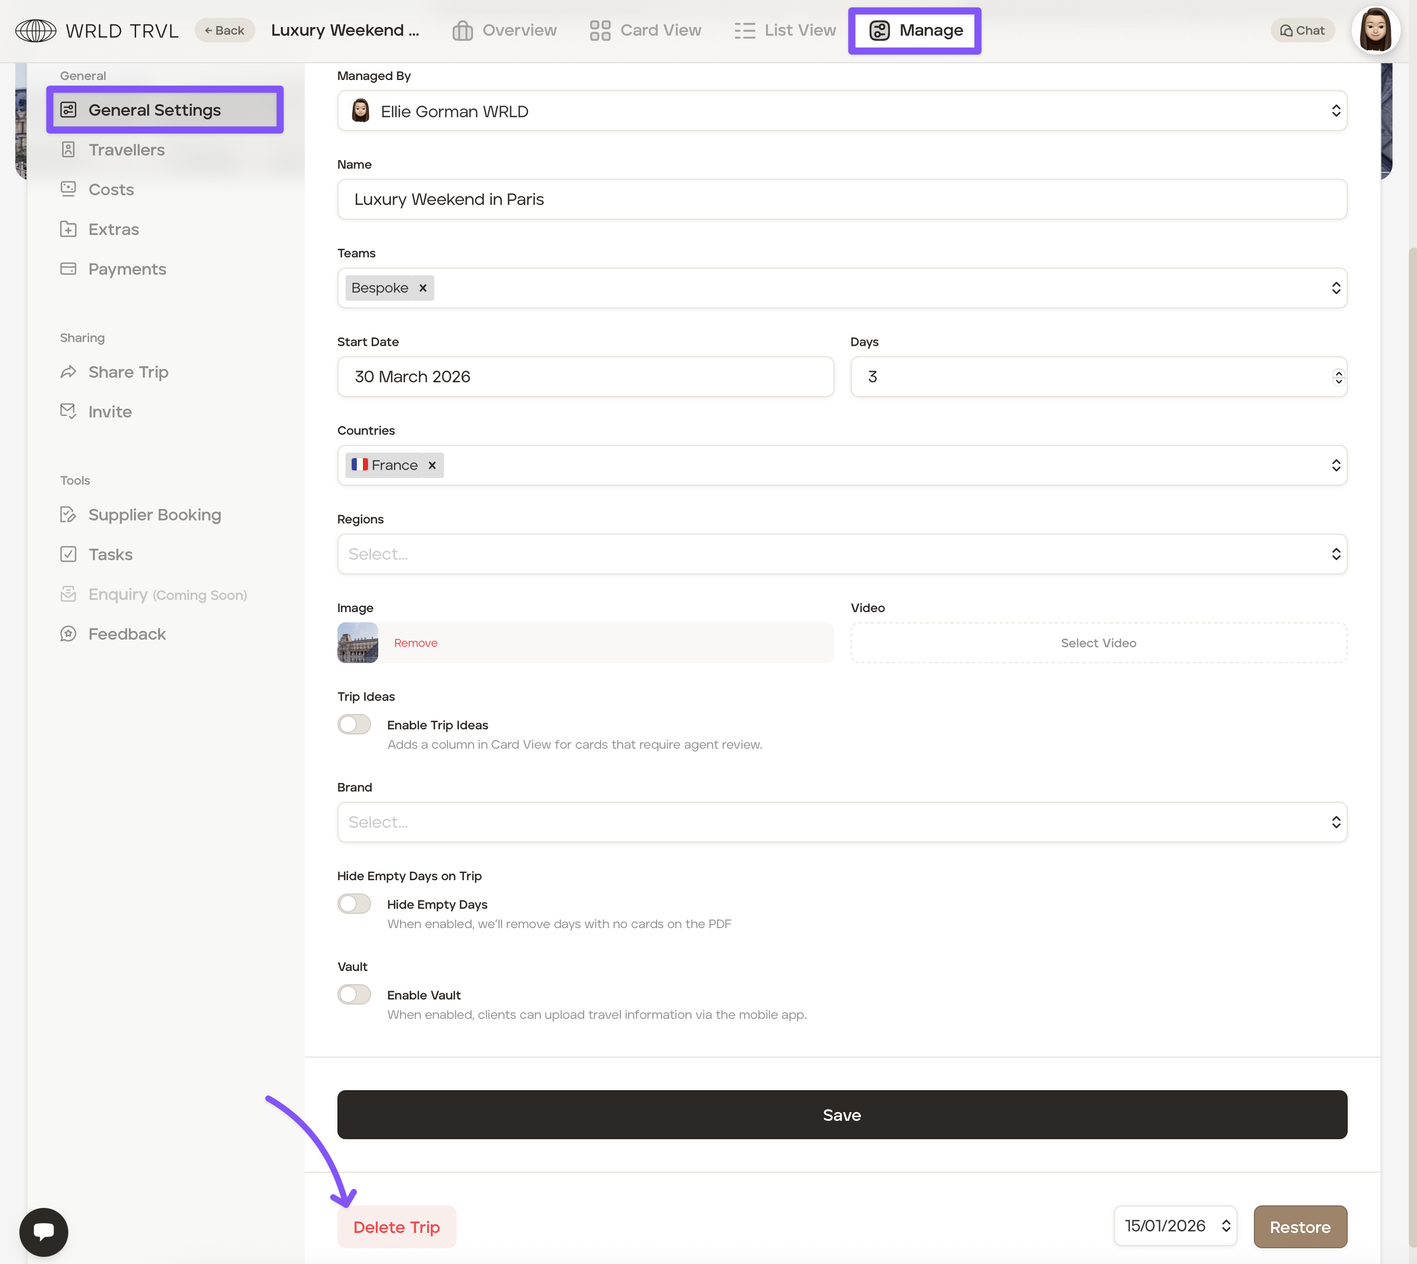Screen dimensions: 1417x1264
Task: Open the live chat bubble widget
Action: 44,1232
